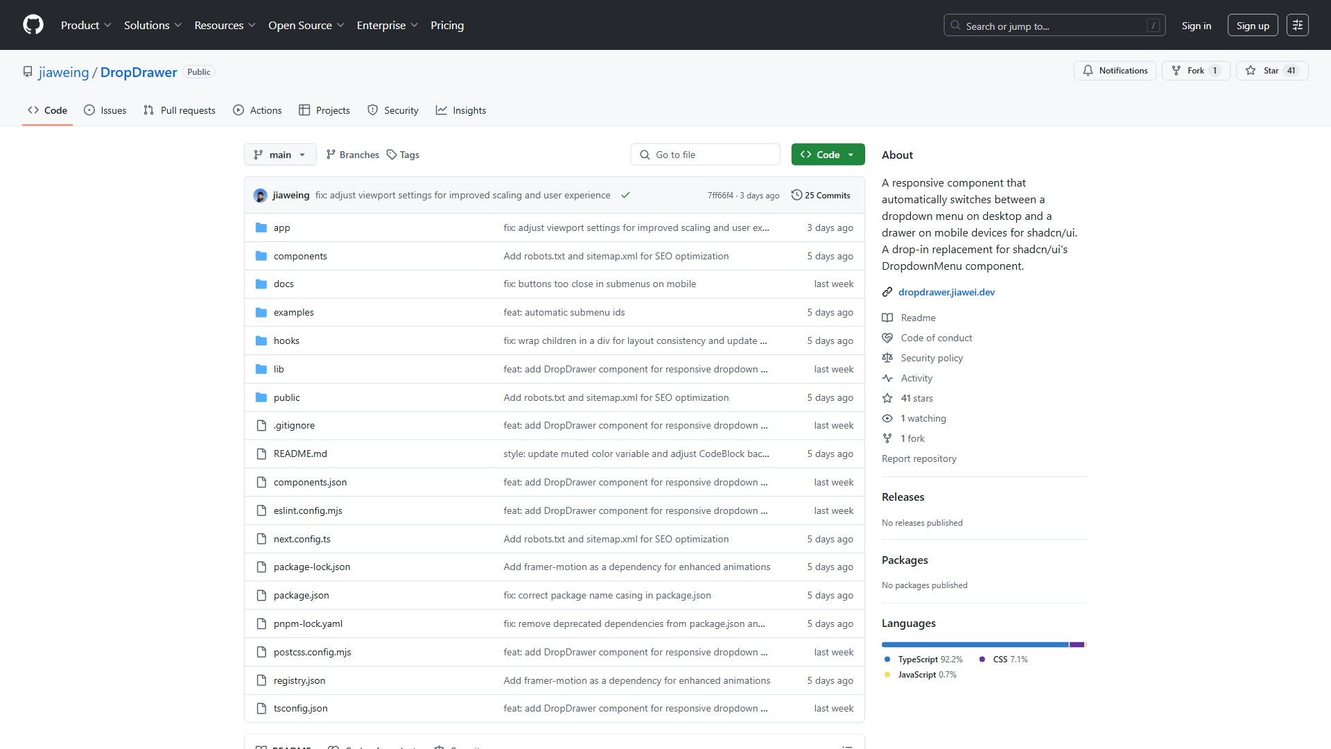Click the tsconfig.json file icon
Screen dimensions: 1331x749
261,708
